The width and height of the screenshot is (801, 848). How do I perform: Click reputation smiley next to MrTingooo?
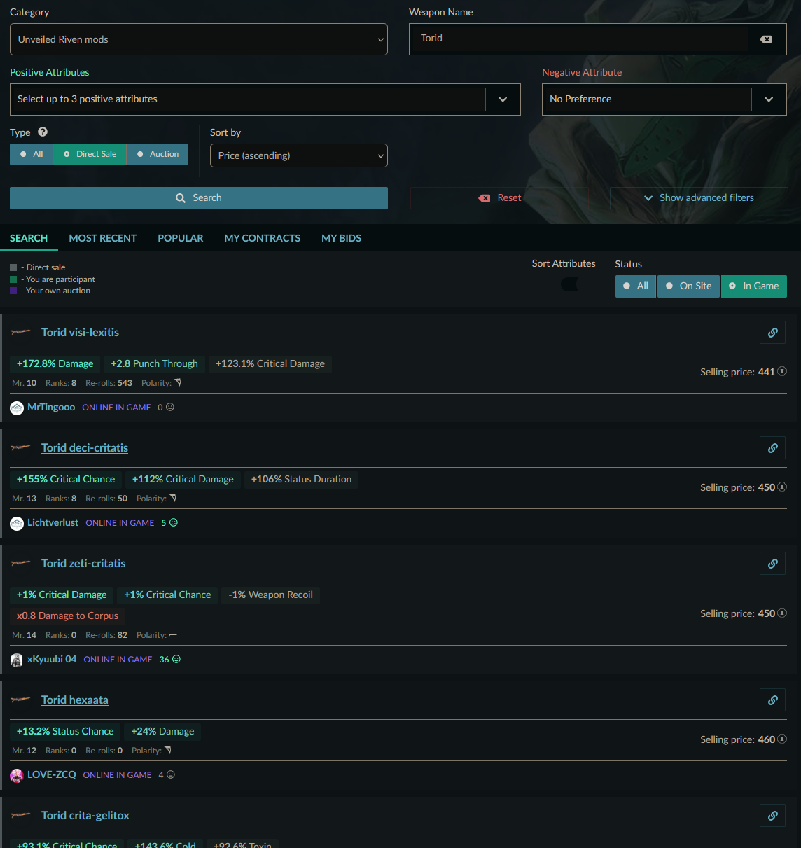point(170,407)
